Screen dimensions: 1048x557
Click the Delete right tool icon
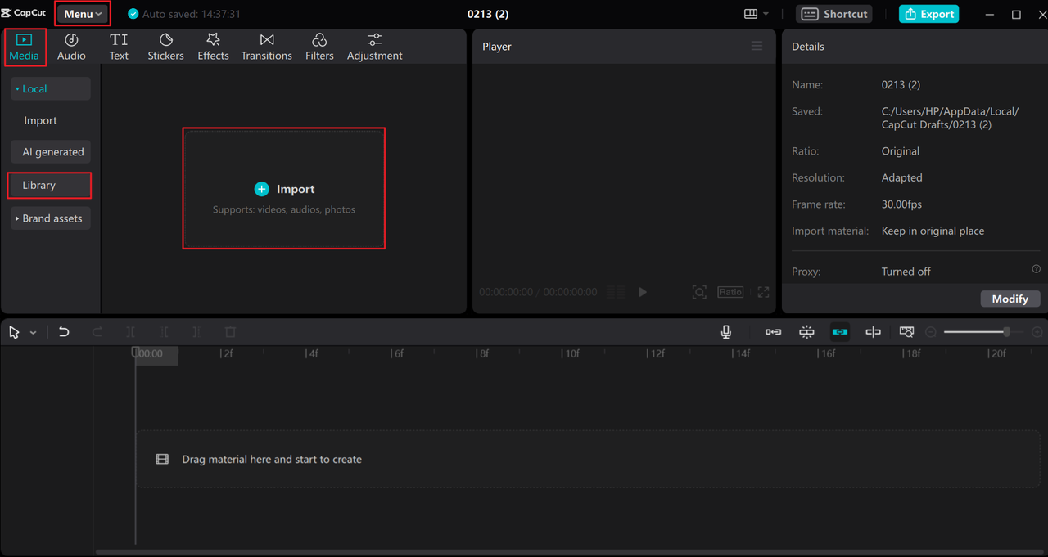(196, 332)
